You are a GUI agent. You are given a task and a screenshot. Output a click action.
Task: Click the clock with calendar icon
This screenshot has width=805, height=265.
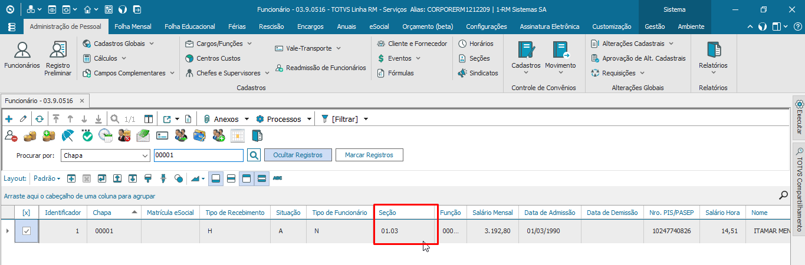click(106, 135)
